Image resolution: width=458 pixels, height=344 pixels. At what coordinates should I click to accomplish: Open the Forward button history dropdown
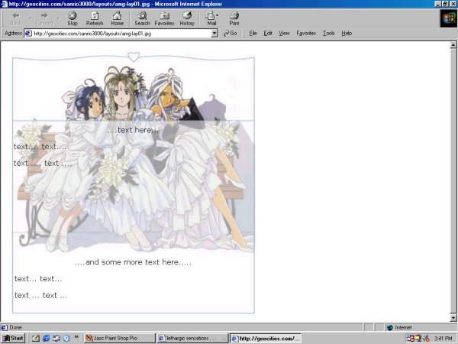tap(59, 18)
